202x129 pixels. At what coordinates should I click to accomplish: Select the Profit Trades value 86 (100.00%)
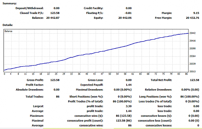(x=122, y=101)
